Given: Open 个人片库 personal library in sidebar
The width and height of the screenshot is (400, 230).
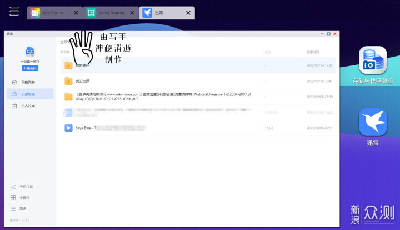Looking at the screenshot, I should pos(30,106).
